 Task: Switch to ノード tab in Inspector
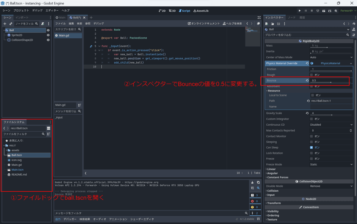[292, 18]
